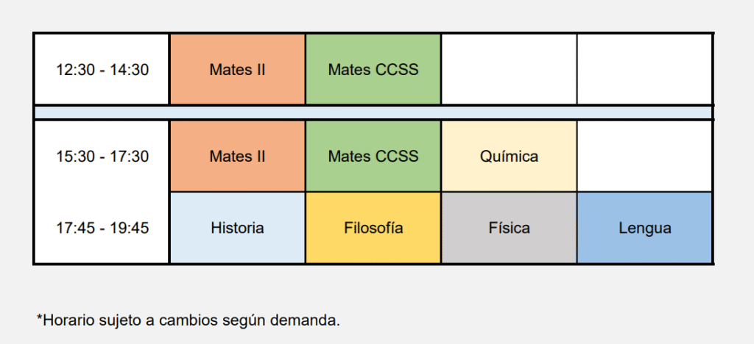754x344 pixels.
Task: Click the word Filosofía in the schedule
Action: click(373, 228)
